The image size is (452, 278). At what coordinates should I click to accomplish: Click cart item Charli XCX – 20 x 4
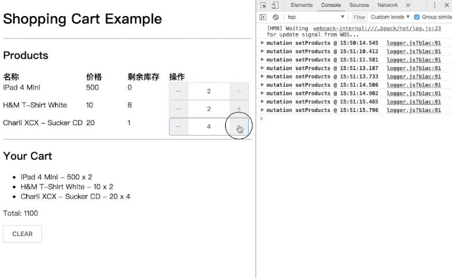[x=75, y=196]
